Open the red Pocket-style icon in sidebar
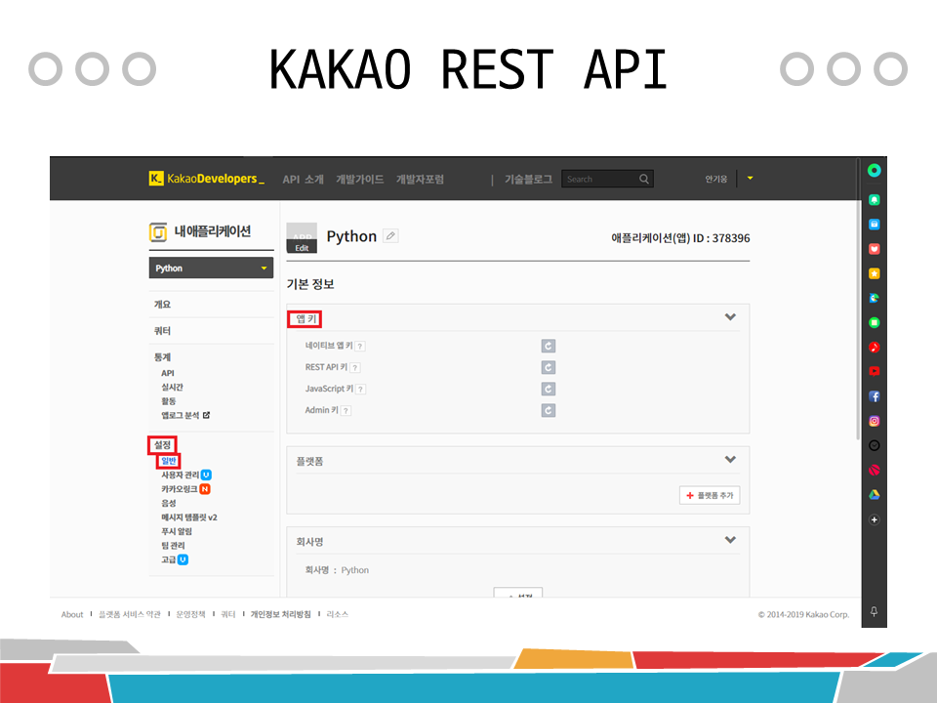937x703 pixels. [874, 249]
